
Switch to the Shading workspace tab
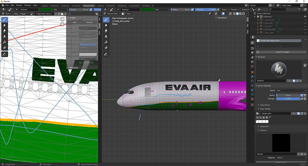100,6
